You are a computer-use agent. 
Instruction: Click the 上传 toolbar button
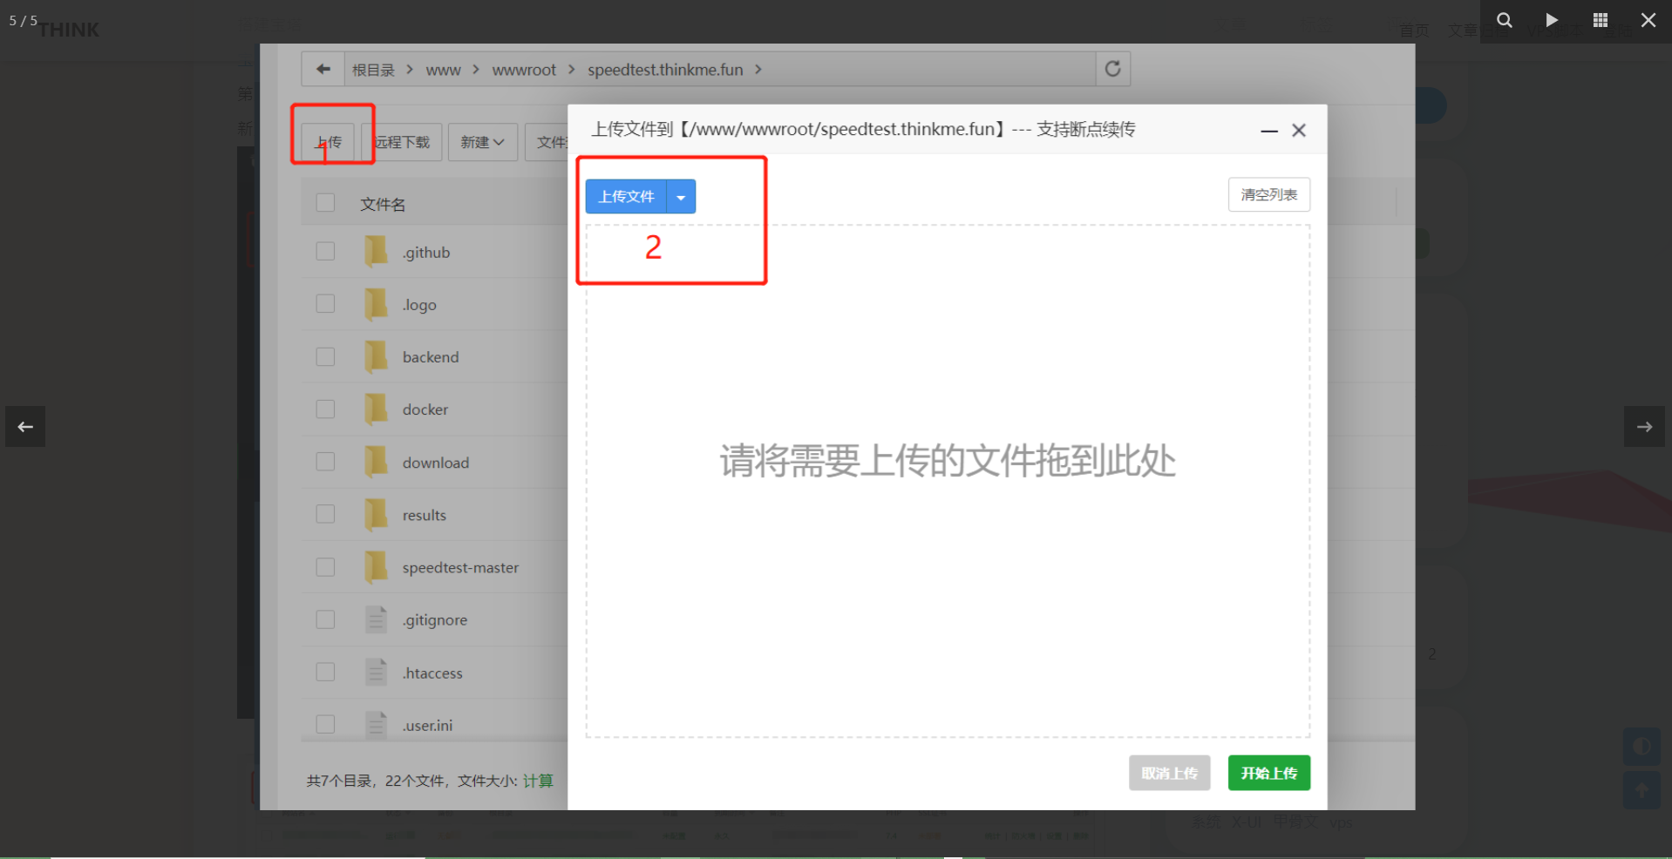[329, 142]
